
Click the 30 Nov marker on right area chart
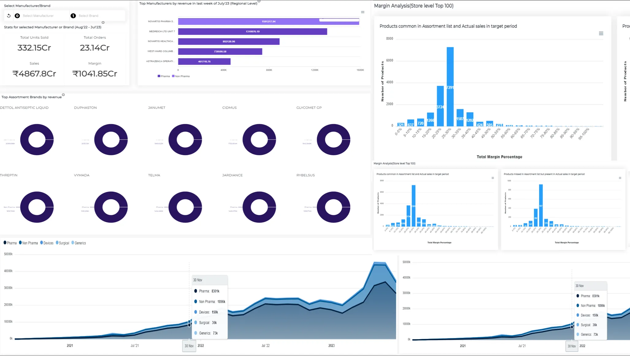tap(572, 346)
